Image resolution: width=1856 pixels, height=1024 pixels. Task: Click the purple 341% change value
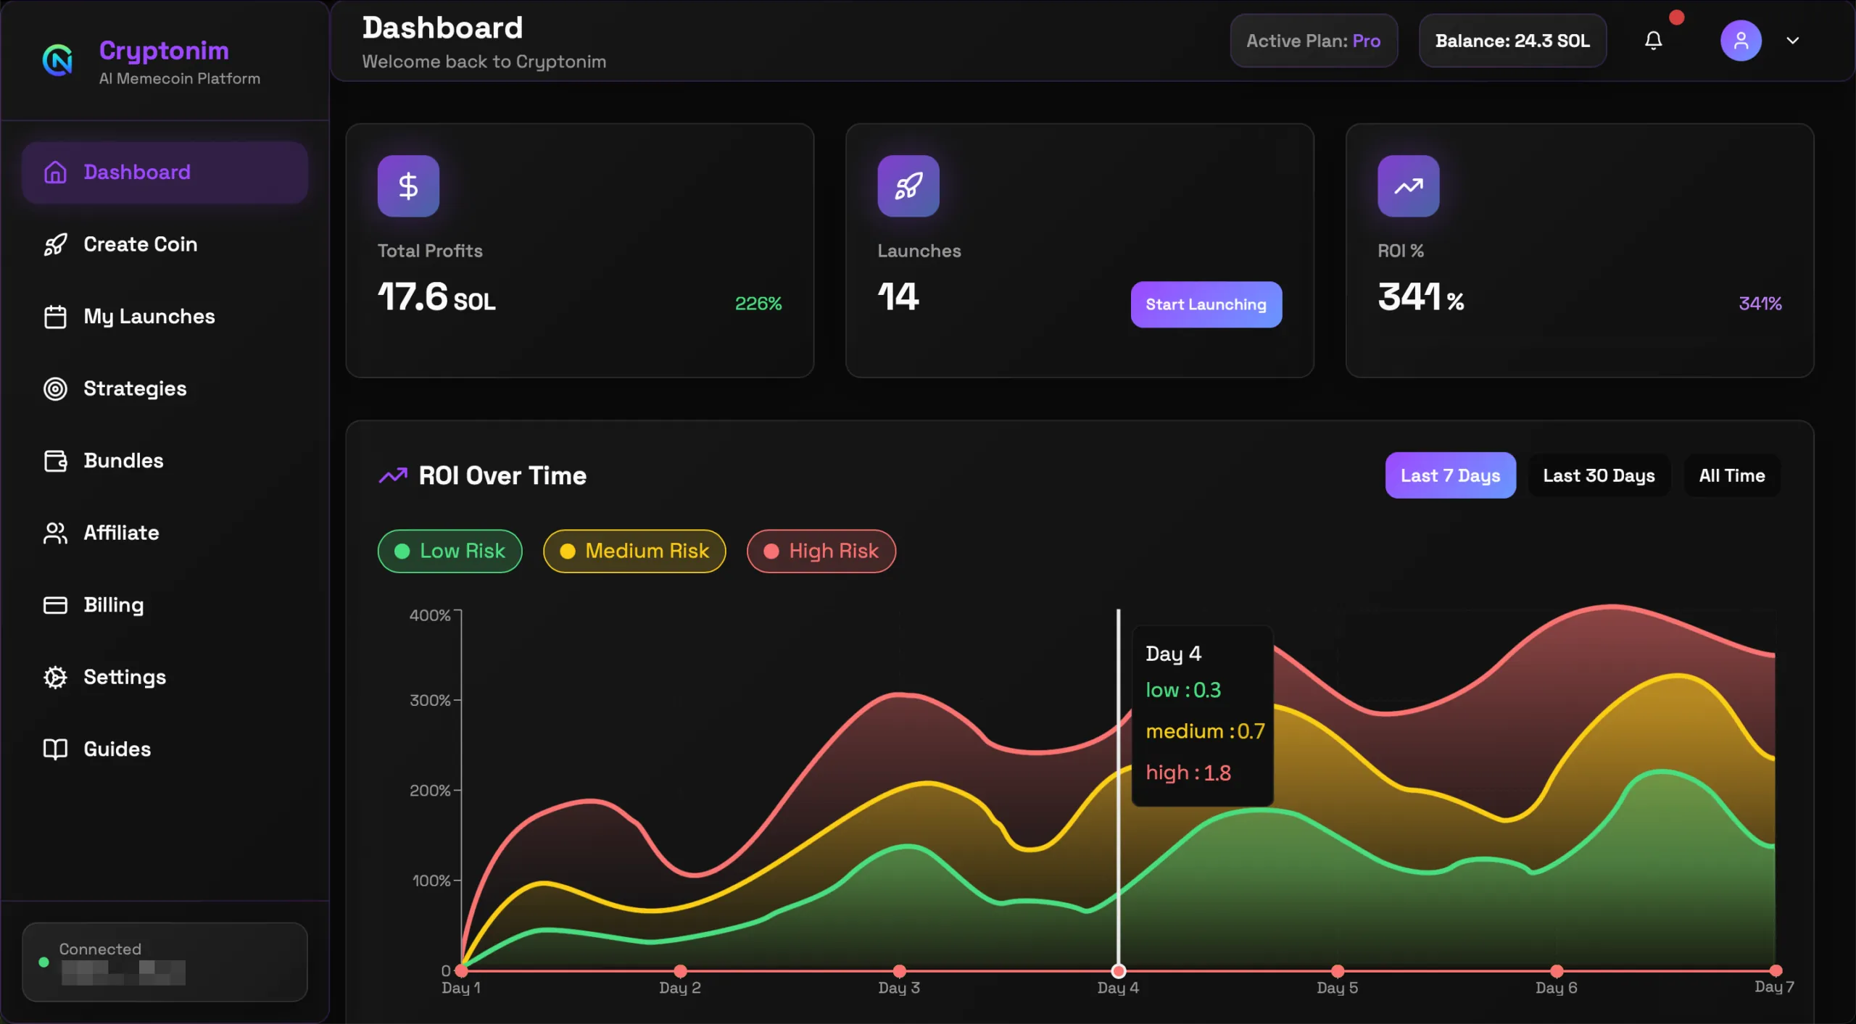[1760, 304]
